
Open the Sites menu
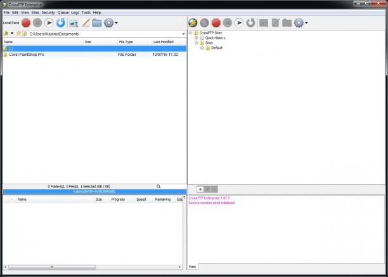coord(35,13)
